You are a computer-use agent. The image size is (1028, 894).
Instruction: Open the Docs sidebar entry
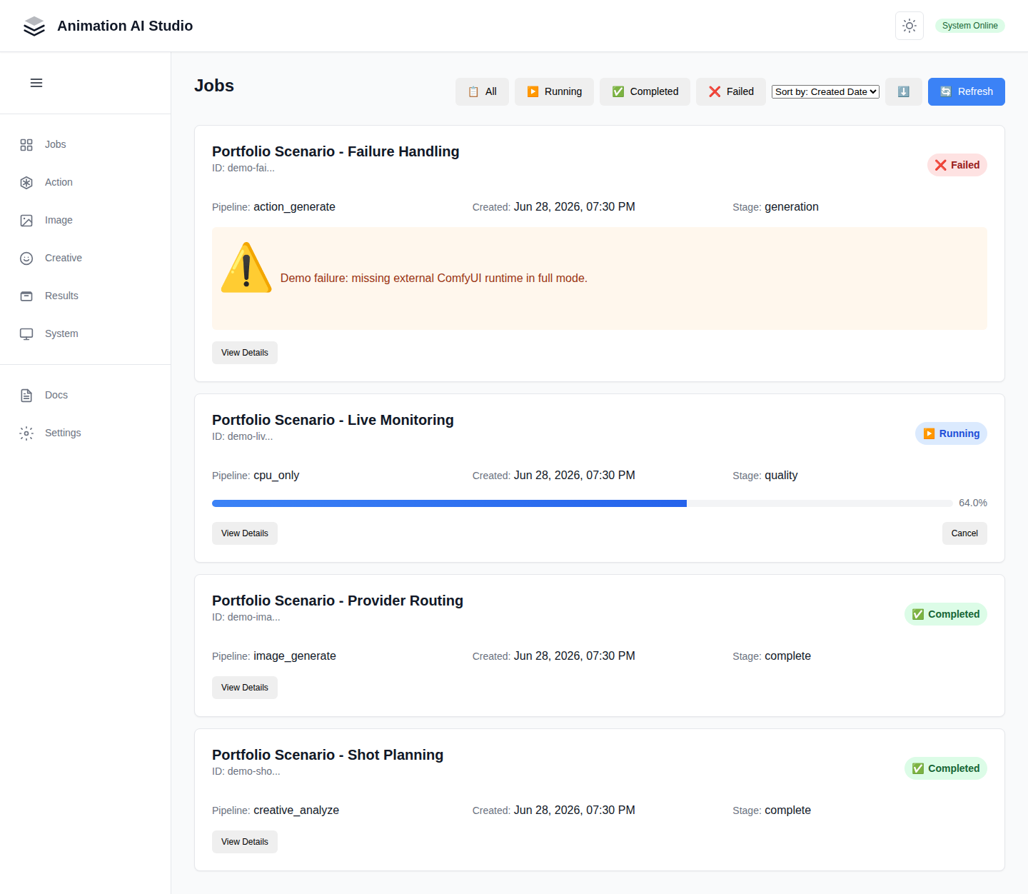86,396
